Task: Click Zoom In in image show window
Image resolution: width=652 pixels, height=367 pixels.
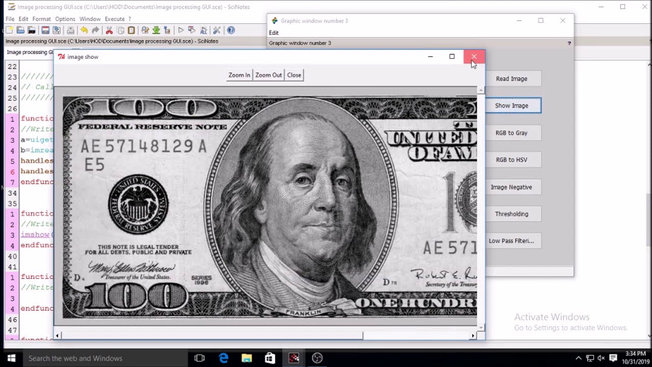Action: click(239, 75)
